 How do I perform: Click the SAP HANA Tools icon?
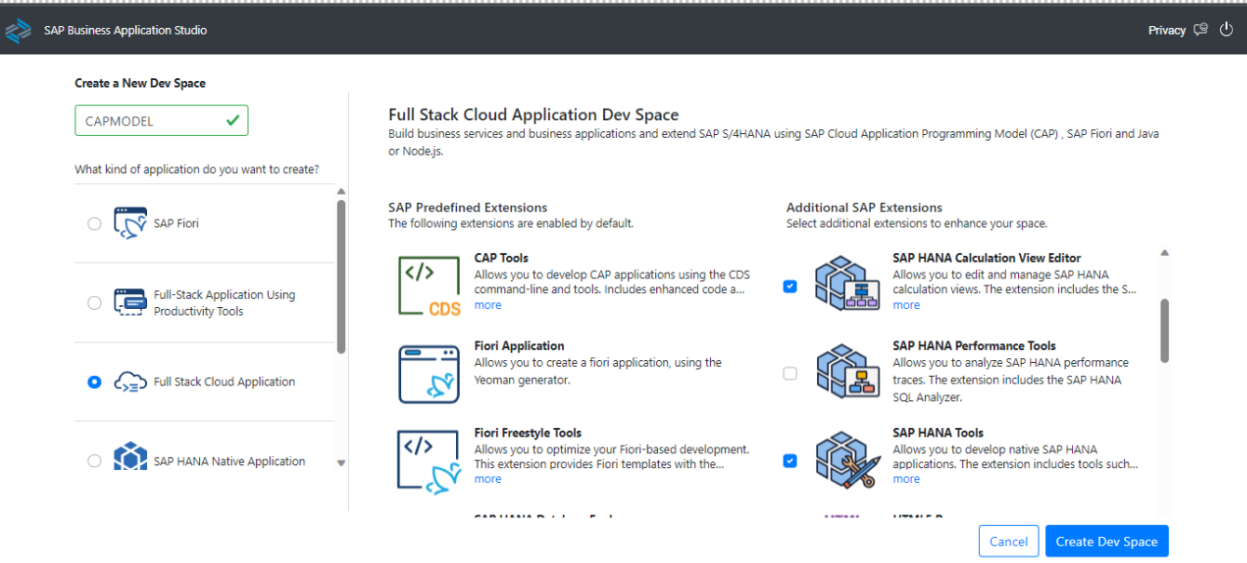pyautogui.click(x=848, y=461)
